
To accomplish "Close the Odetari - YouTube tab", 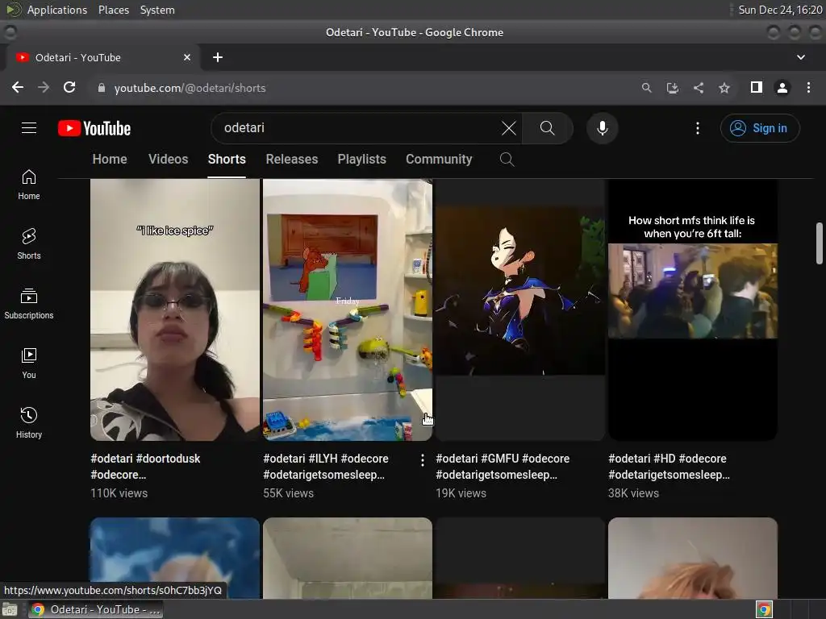I will pyautogui.click(x=187, y=57).
